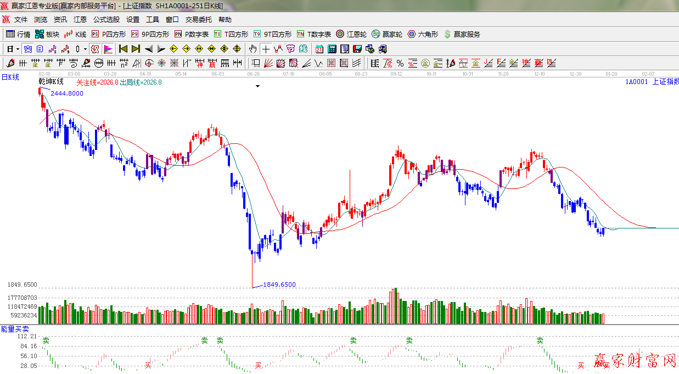Viewport: 679px width, 374px height.
Task: Open the P四方形 square chart tool
Action: coord(95,34)
